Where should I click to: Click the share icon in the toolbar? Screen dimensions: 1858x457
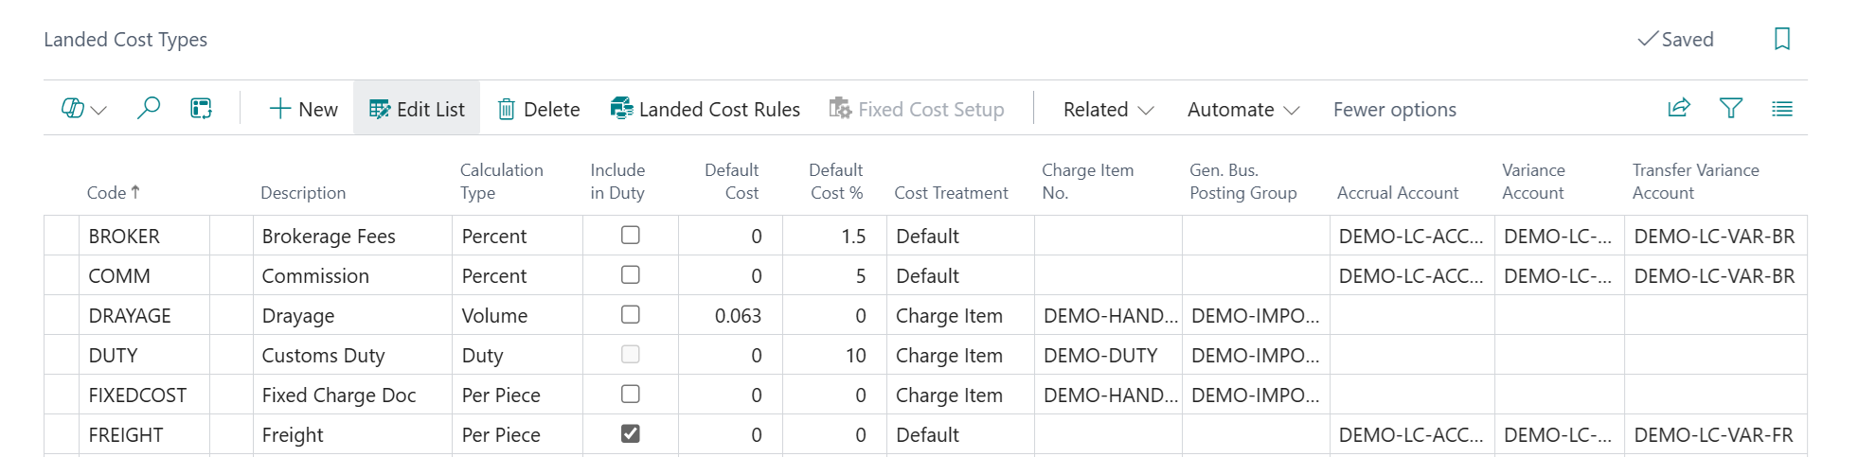click(x=1678, y=109)
